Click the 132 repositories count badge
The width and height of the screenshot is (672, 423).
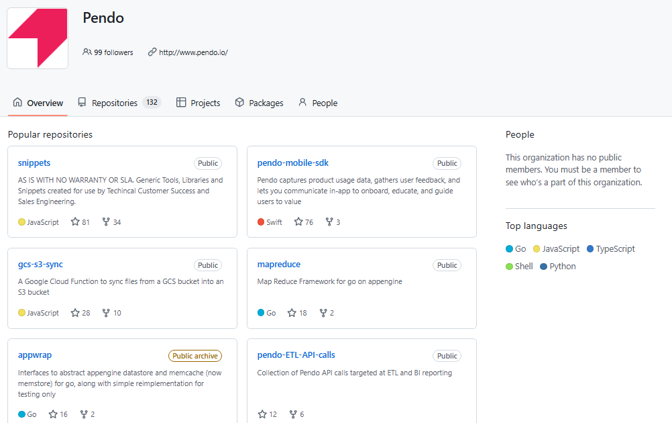click(152, 103)
